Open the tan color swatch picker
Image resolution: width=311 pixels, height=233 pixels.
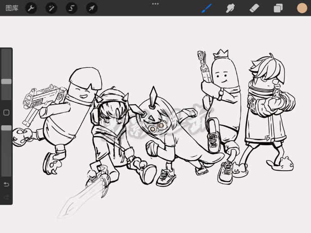point(302,8)
